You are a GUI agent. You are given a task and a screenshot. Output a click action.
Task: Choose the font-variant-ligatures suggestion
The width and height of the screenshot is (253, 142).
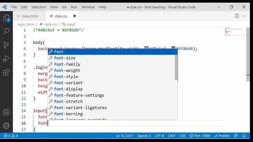coord(111,108)
